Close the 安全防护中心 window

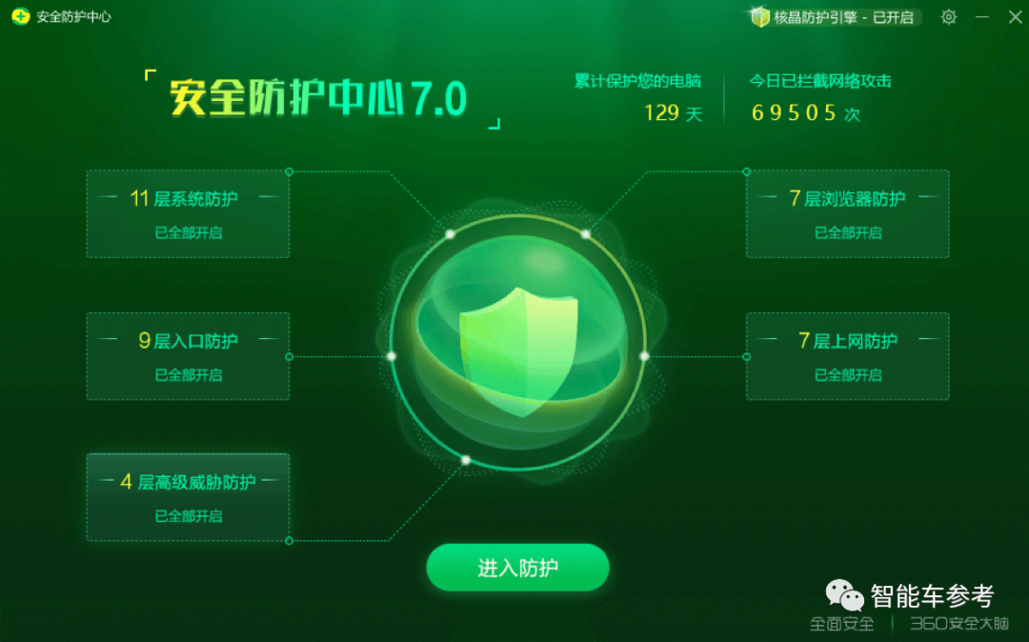(x=1015, y=17)
